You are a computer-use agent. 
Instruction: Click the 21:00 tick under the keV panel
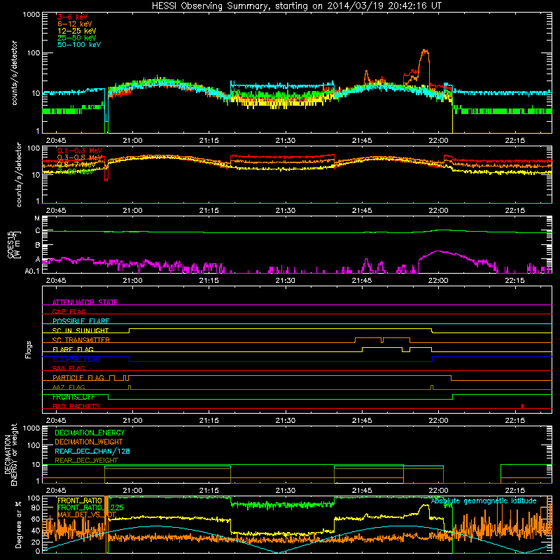132,141
